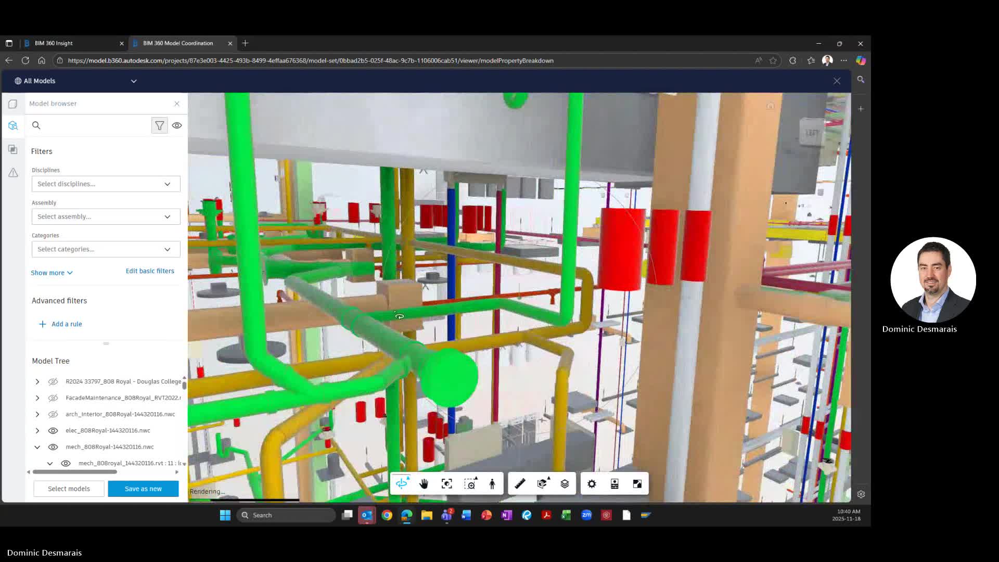The width and height of the screenshot is (999, 562).
Task: Click Edit basic filters link
Action: pos(150,271)
